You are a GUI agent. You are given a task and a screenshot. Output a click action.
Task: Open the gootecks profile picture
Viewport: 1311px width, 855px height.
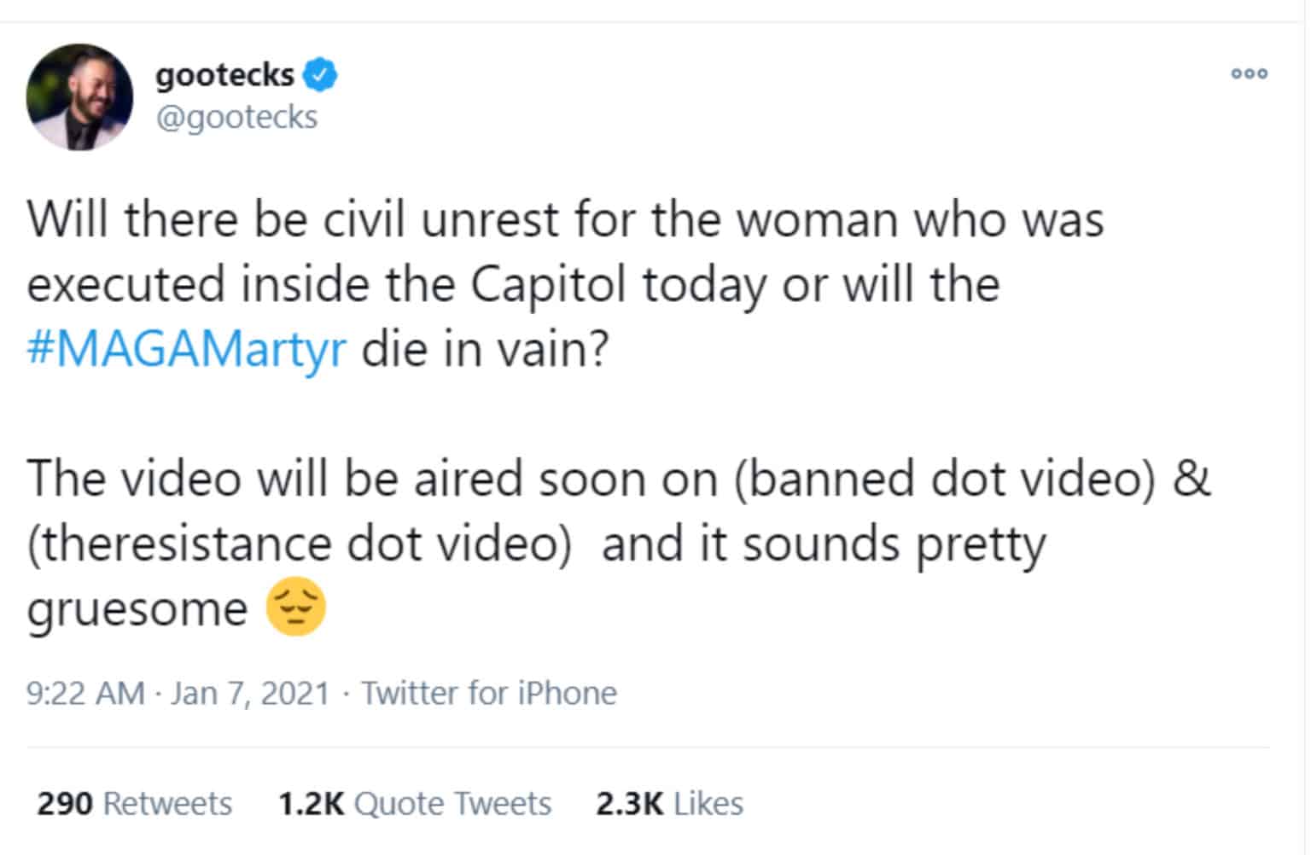79,98
